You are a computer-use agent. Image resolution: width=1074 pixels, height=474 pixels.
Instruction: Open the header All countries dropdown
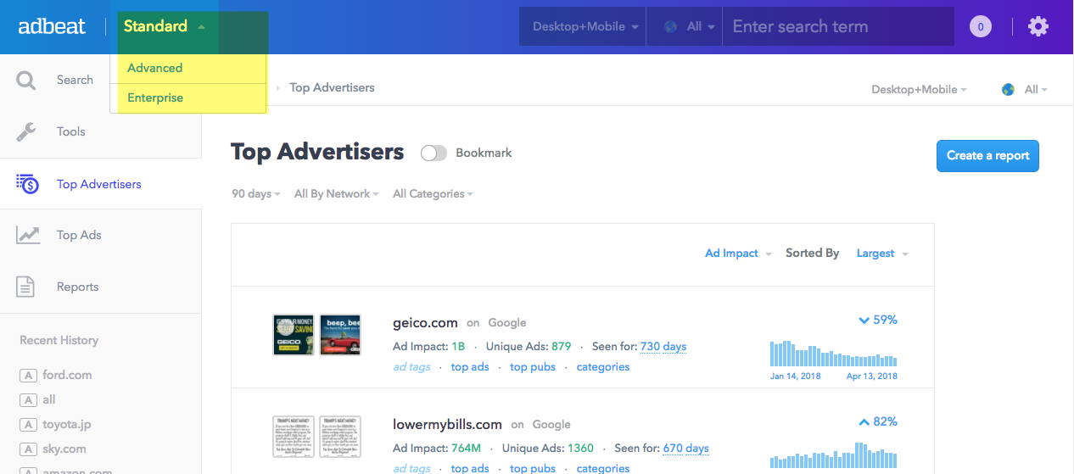tap(685, 26)
